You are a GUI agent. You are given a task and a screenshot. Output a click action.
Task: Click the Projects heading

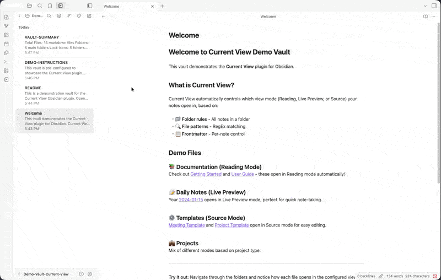(x=184, y=243)
